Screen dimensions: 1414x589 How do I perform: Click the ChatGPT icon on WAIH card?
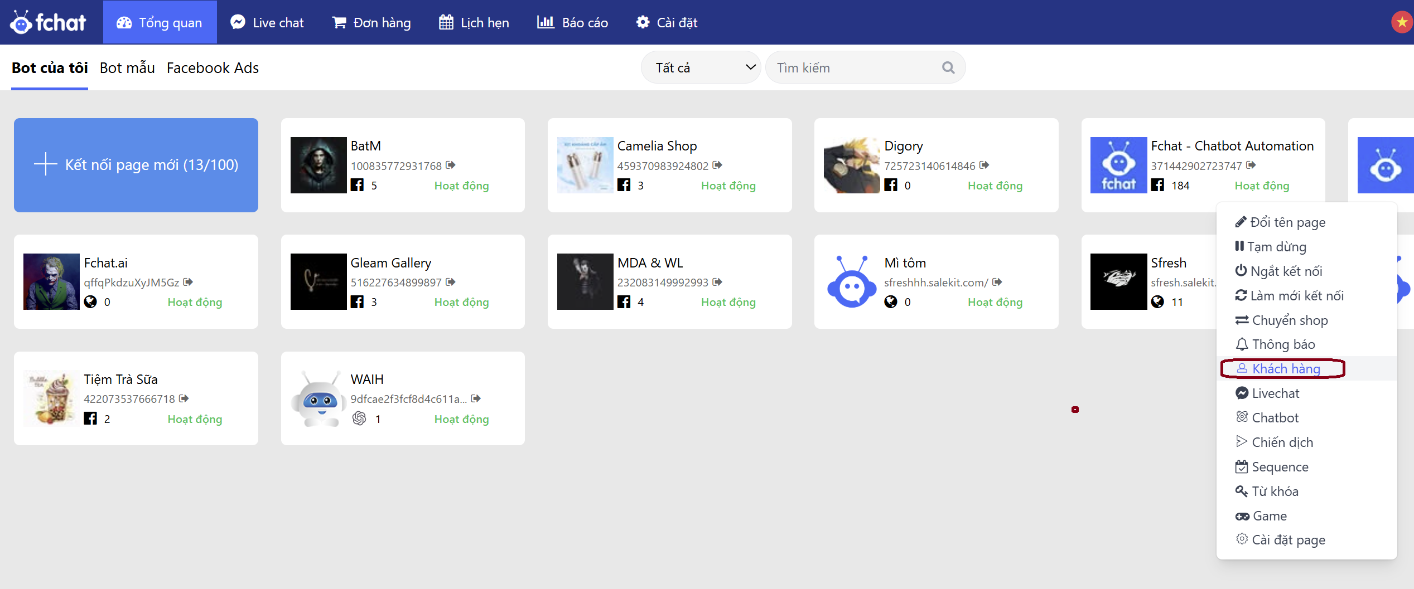359,418
